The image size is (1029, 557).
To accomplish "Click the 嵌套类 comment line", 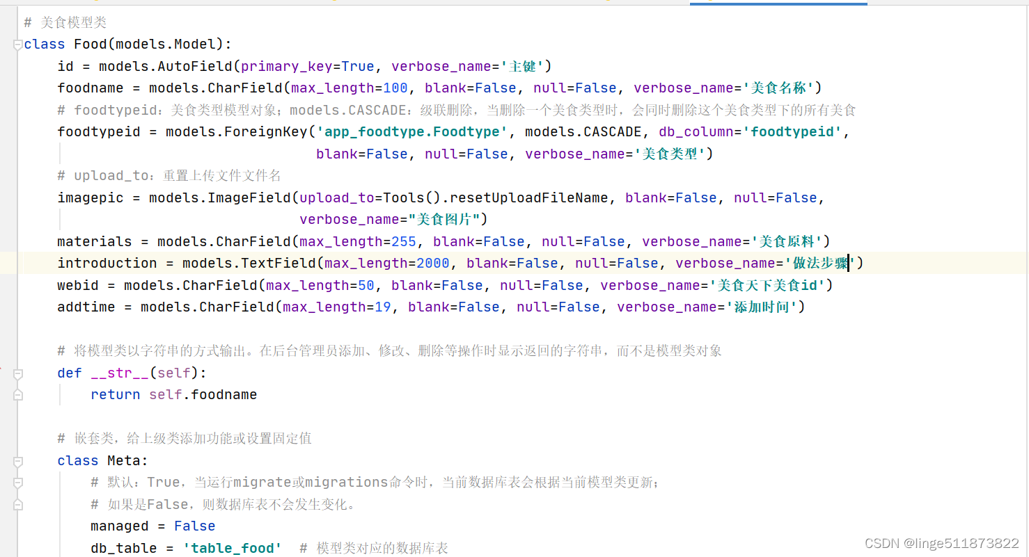I will (184, 439).
